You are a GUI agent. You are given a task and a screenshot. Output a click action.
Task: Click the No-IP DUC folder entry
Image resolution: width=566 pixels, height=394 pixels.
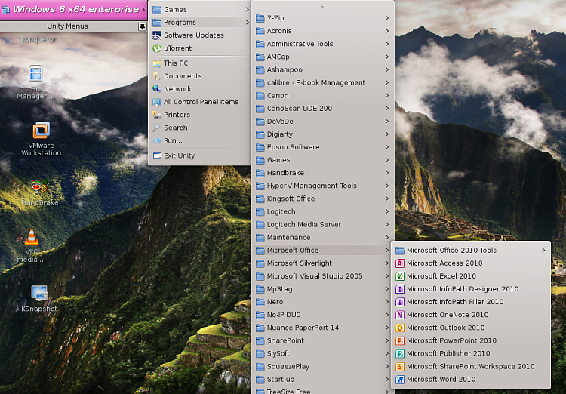322,315
